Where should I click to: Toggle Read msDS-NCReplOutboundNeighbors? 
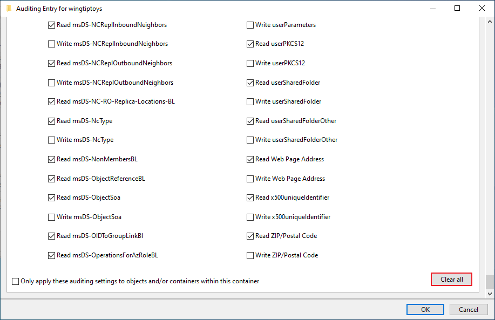point(51,64)
